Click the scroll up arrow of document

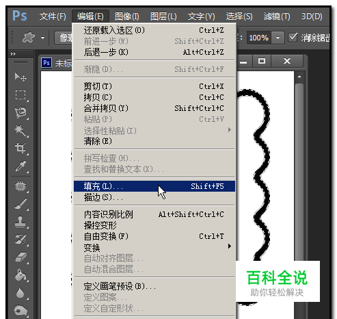coord(299,77)
